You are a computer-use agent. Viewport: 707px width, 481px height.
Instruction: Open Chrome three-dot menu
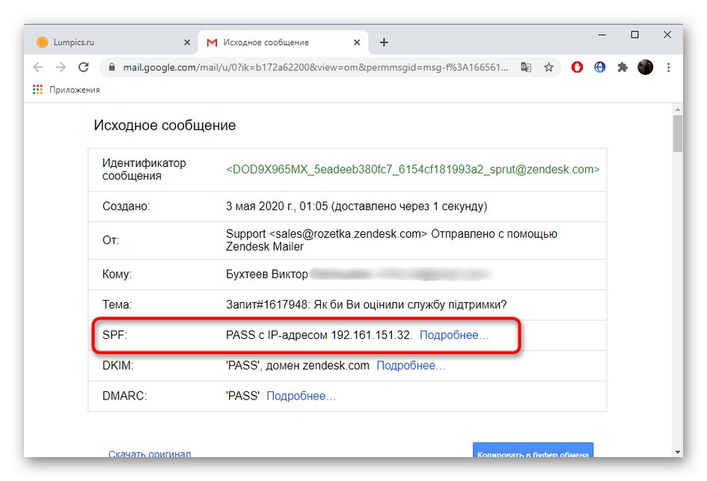(668, 67)
